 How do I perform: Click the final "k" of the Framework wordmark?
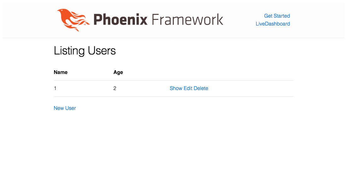pos(220,20)
